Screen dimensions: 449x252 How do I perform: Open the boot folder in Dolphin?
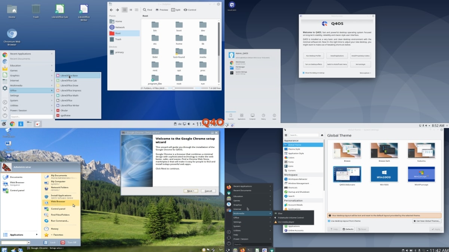179,26
